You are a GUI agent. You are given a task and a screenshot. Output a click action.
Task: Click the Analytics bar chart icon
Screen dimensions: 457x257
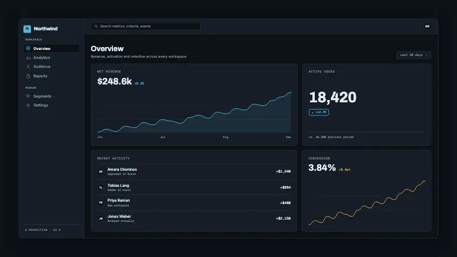click(28, 58)
